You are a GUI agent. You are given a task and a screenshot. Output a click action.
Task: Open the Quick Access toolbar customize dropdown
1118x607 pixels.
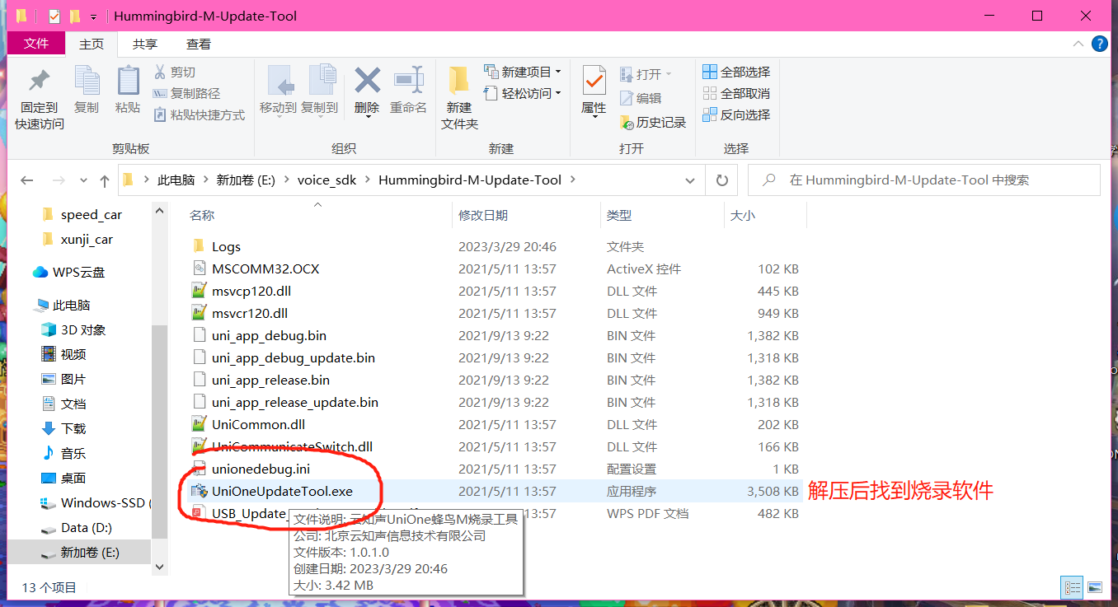point(94,16)
